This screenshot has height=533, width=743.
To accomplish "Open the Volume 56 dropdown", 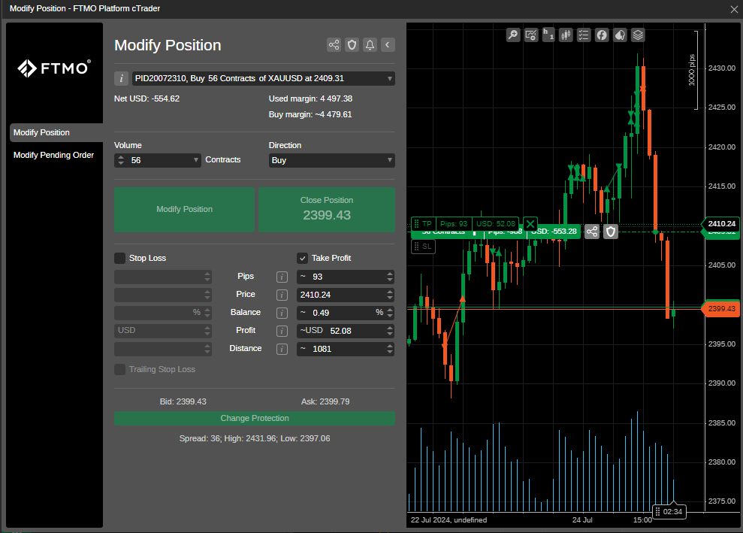I will (x=195, y=160).
